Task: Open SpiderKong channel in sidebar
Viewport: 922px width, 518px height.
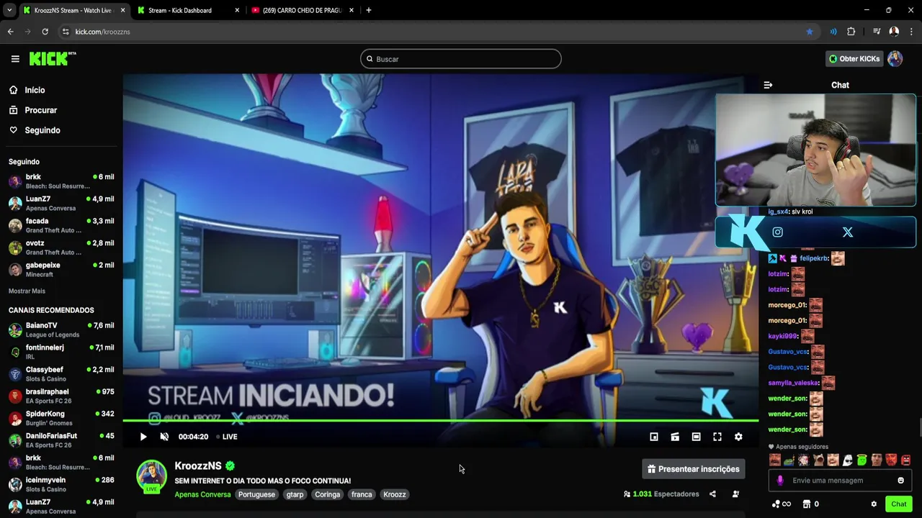Action: tap(61, 418)
